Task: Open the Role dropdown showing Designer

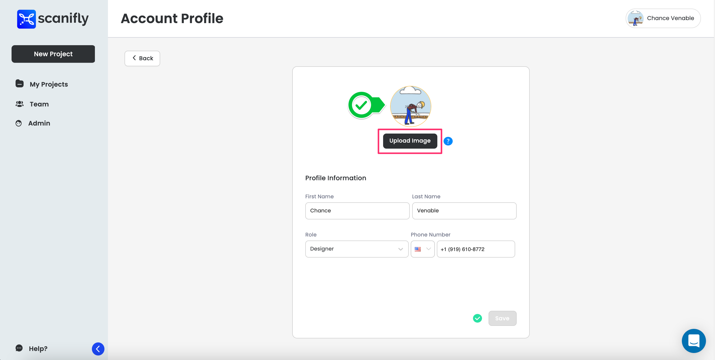Action: coord(357,249)
